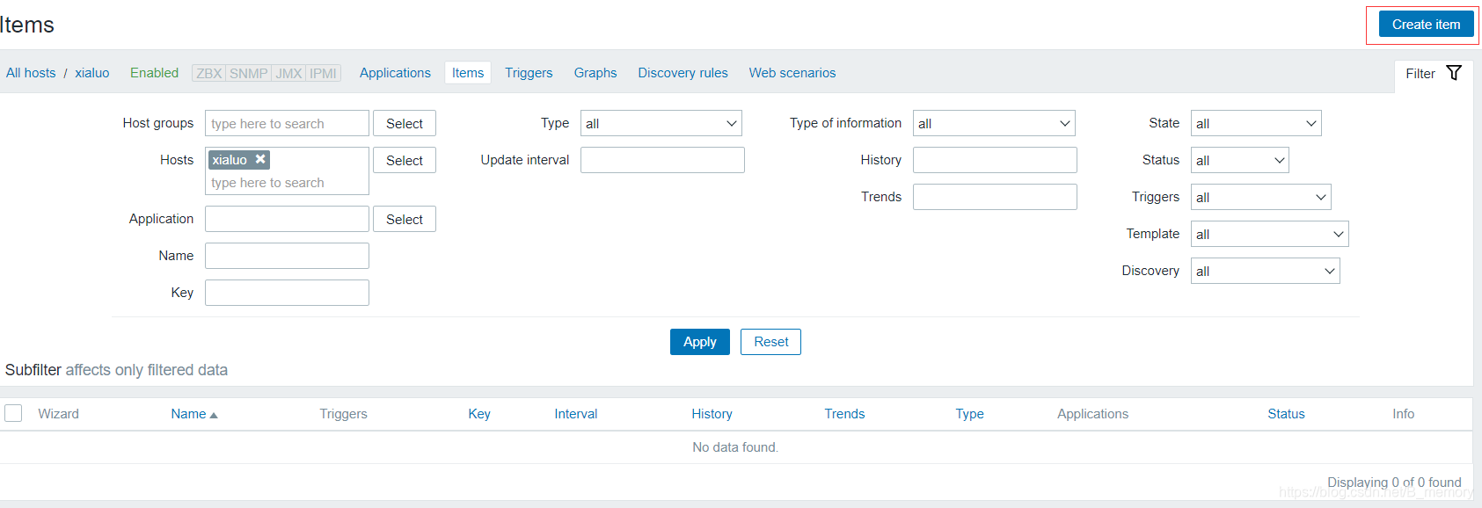
Task: Focus the Key filter input field
Action: click(x=287, y=293)
